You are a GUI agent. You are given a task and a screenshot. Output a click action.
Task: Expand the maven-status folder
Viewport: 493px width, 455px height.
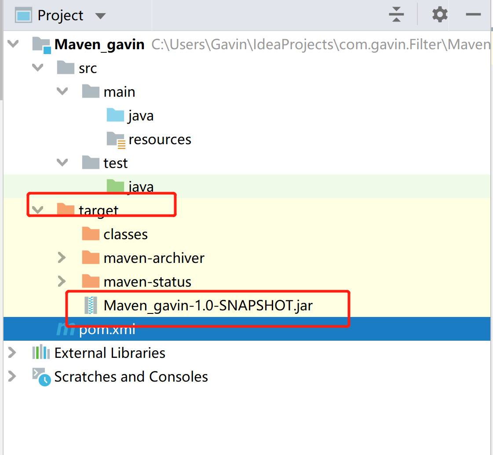coord(62,281)
